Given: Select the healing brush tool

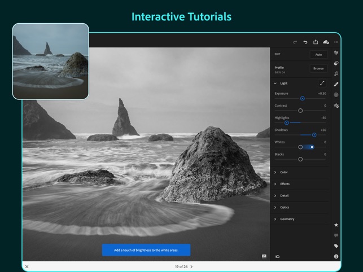Looking at the screenshot, I should 336,84.
